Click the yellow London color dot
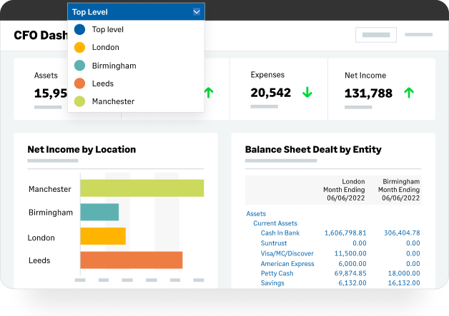Viewport: 449px width, 316px height. coord(79,47)
